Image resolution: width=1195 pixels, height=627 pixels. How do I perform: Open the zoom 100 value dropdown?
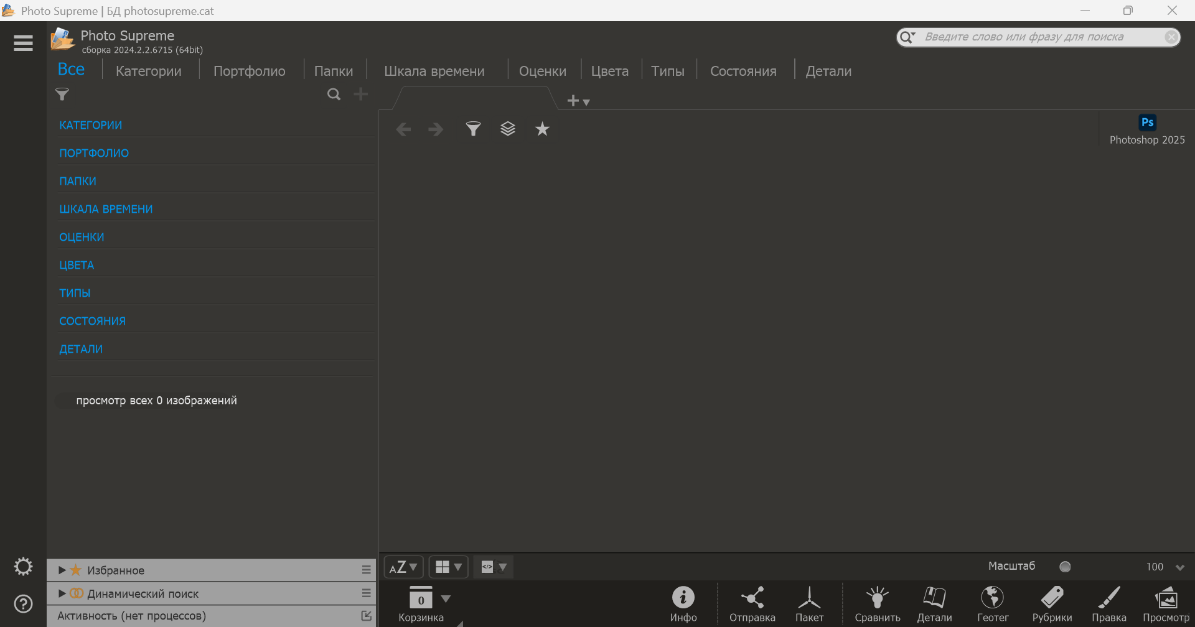(1179, 567)
